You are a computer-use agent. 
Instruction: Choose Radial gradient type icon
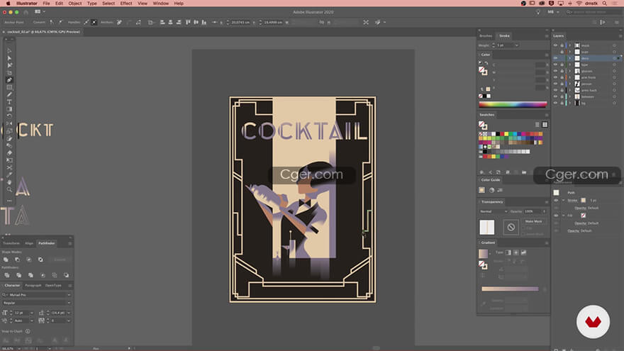pyautogui.click(x=516, y=252)
